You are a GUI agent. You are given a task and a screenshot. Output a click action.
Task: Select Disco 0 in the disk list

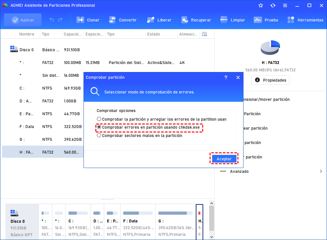click(x=27, y=50)
